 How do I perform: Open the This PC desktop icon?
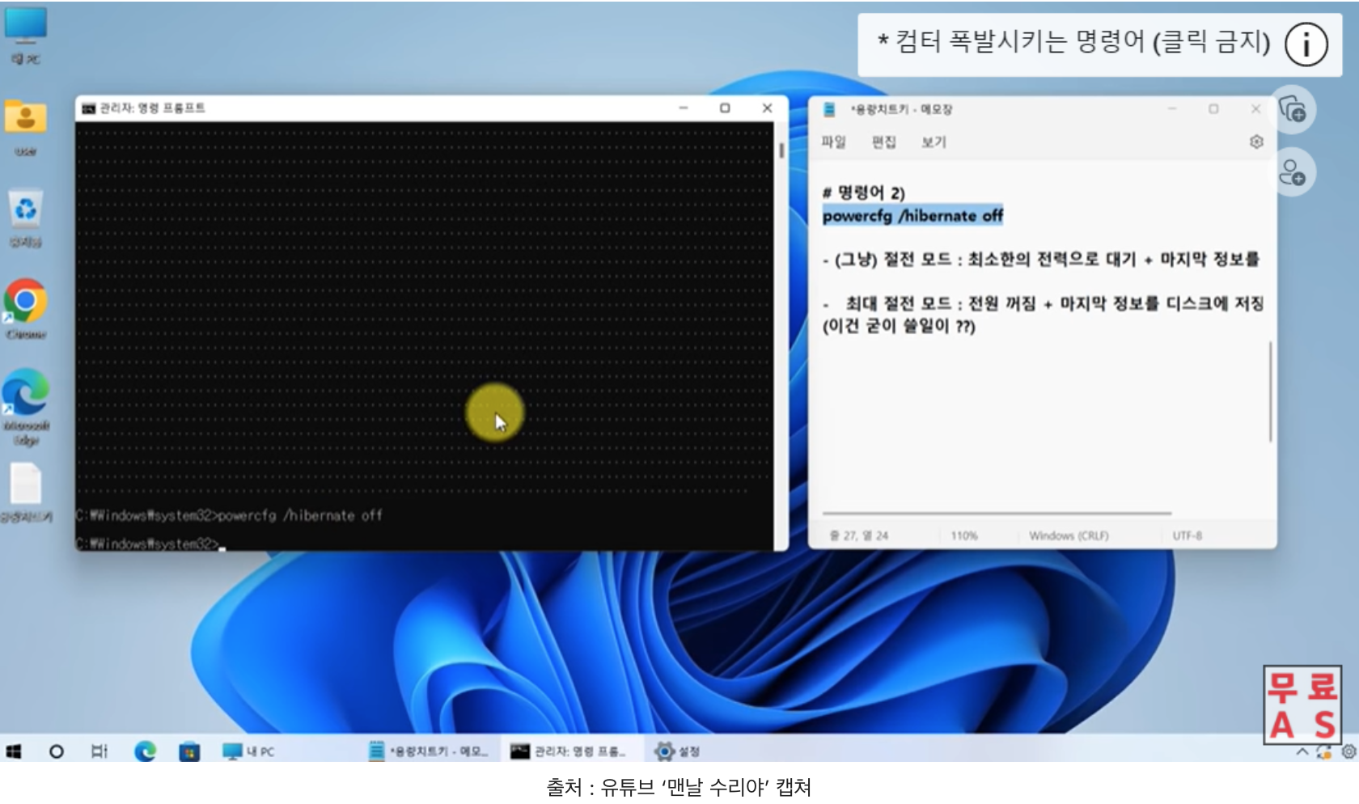(x=26, y=34)
